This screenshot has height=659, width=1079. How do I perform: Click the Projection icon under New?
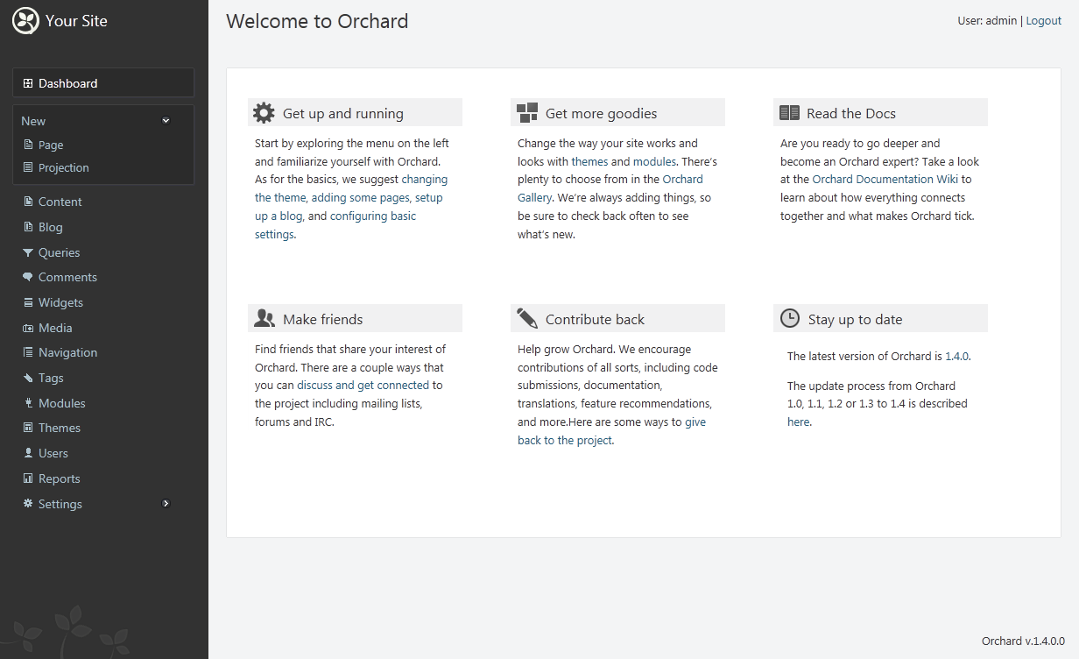[28, 167]
